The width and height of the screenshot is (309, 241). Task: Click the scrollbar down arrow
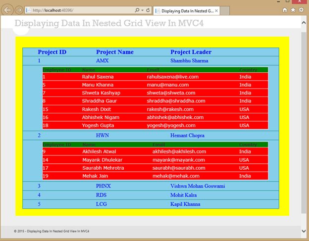click(304, 231)
